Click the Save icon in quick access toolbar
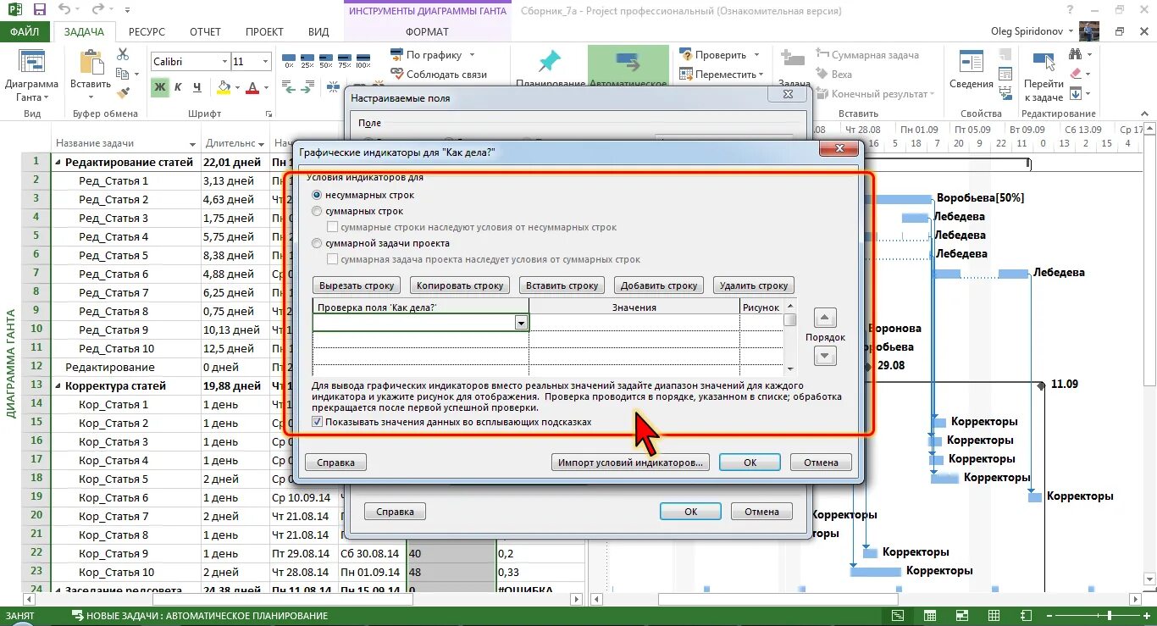 39,10
